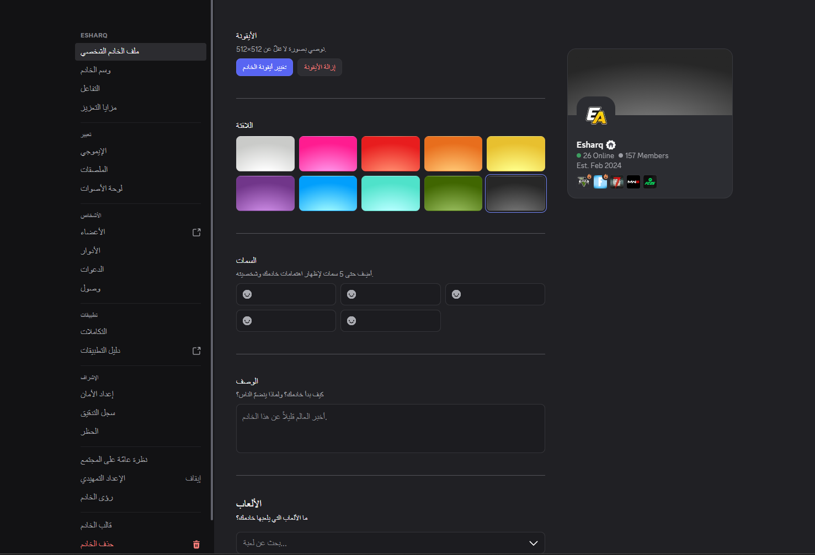Screen dimensions: 815x555
Task: Click the community home badge next to Esharq
Action: click(611, 145)
